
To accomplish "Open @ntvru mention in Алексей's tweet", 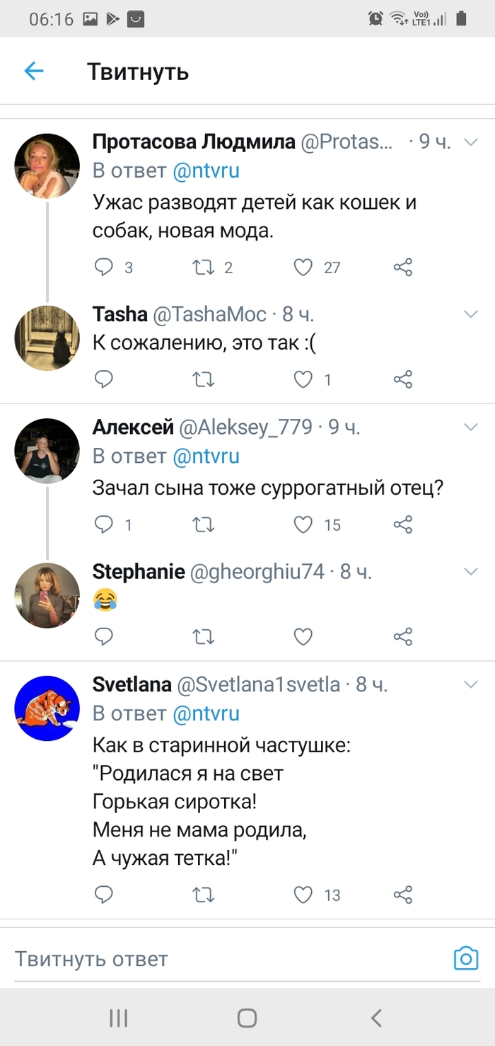I will click(x=206, y=456).
